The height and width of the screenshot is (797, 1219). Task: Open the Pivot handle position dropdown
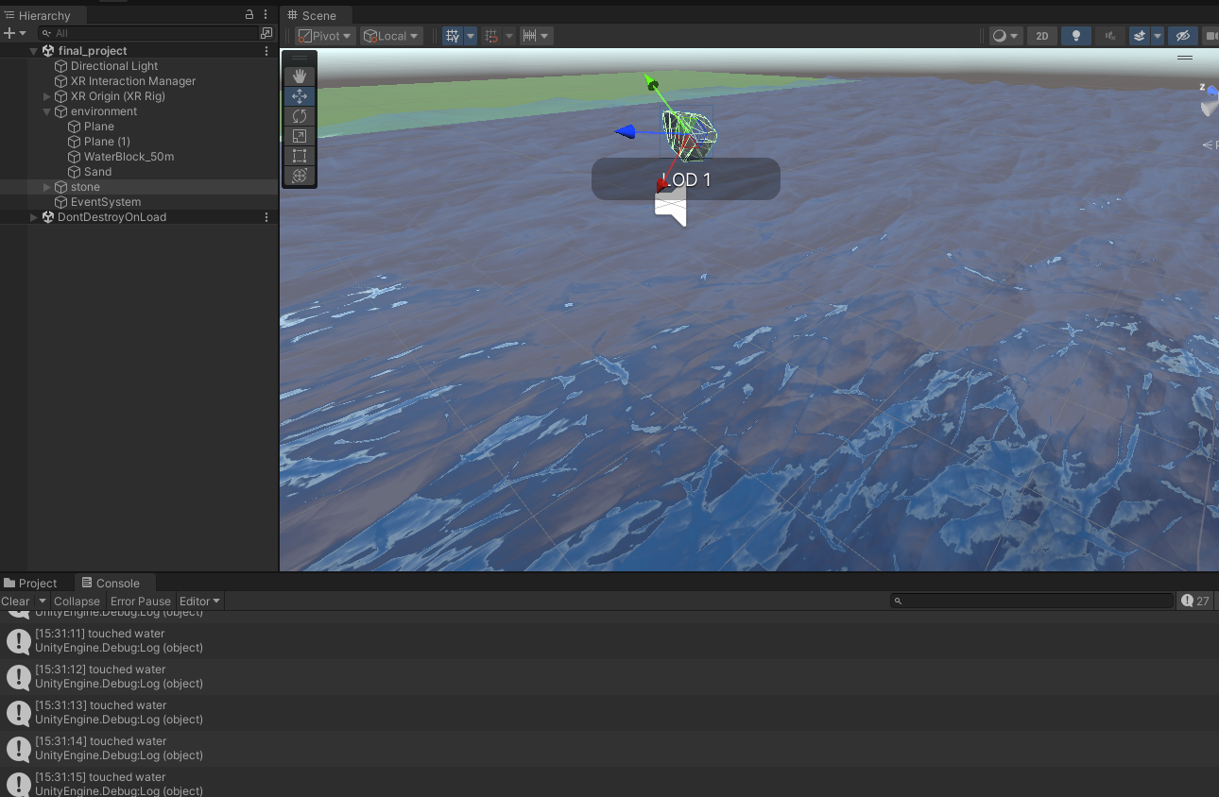pyautogui.click(x=325, y=36)
